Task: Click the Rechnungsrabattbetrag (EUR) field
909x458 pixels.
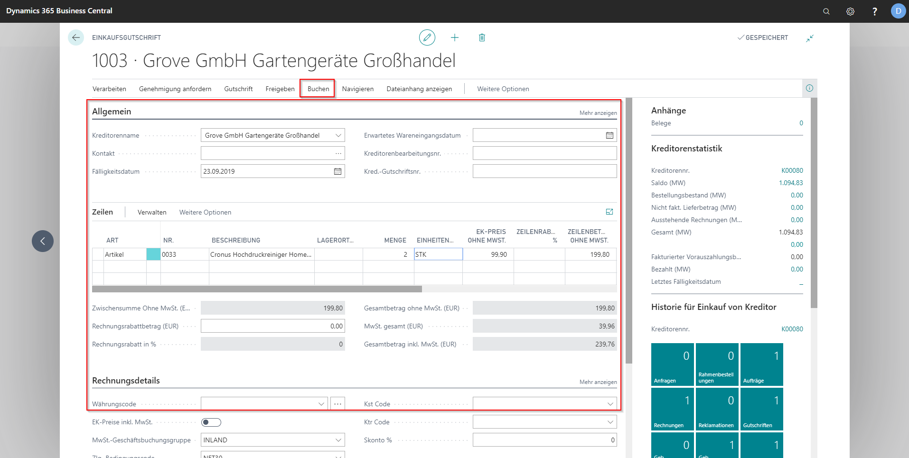Action: tap(272, 326)
